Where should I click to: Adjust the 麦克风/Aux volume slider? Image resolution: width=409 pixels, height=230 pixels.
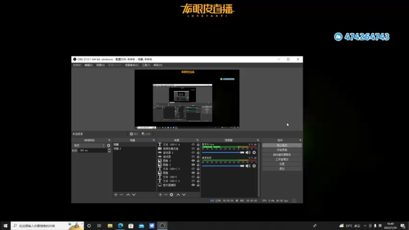pos(223,152)
